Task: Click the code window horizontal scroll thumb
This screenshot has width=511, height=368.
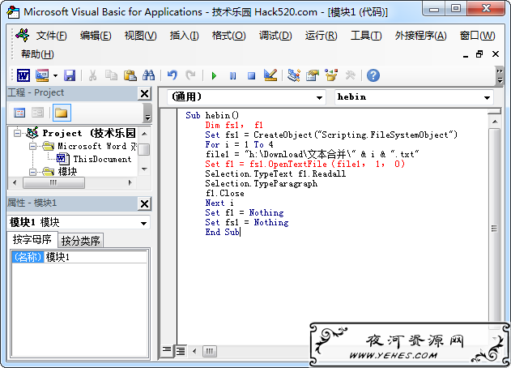Action: (x=209, y=351)
